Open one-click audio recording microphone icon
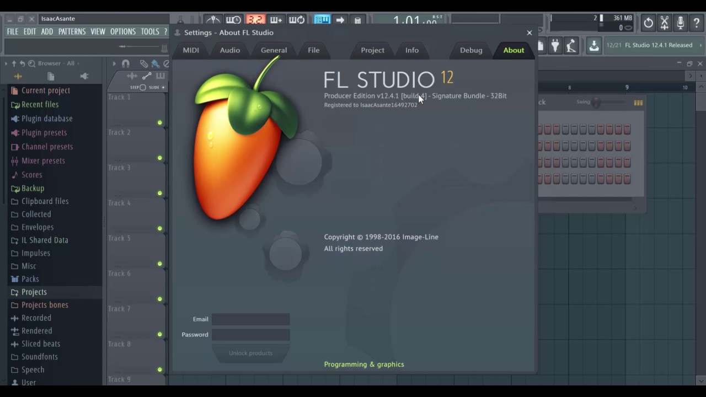Viewport: 706px width, 397px height. 681,23
